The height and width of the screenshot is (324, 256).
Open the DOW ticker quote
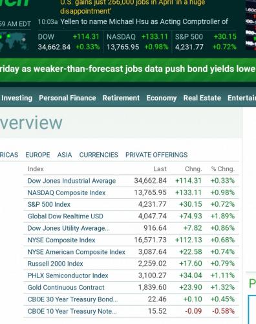[69, 41]
